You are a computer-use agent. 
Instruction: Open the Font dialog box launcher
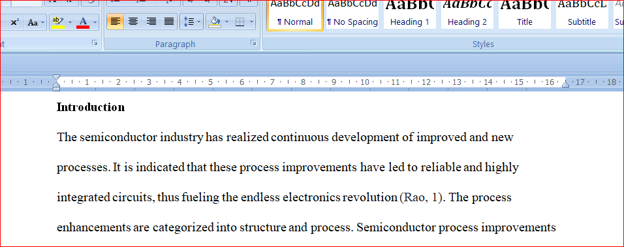point(95,43)
